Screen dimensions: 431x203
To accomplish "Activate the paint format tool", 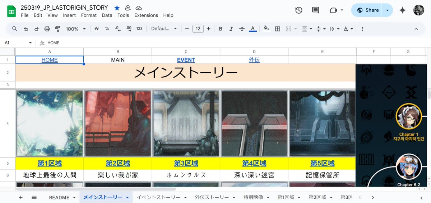I will 57,29.
